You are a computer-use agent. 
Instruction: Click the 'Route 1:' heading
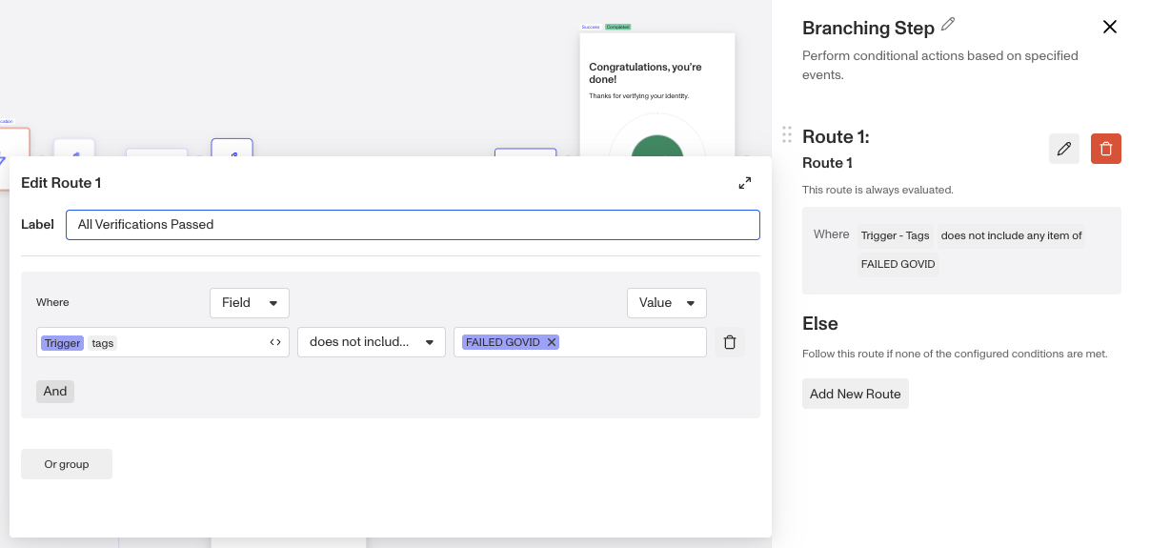click(836, 136)
